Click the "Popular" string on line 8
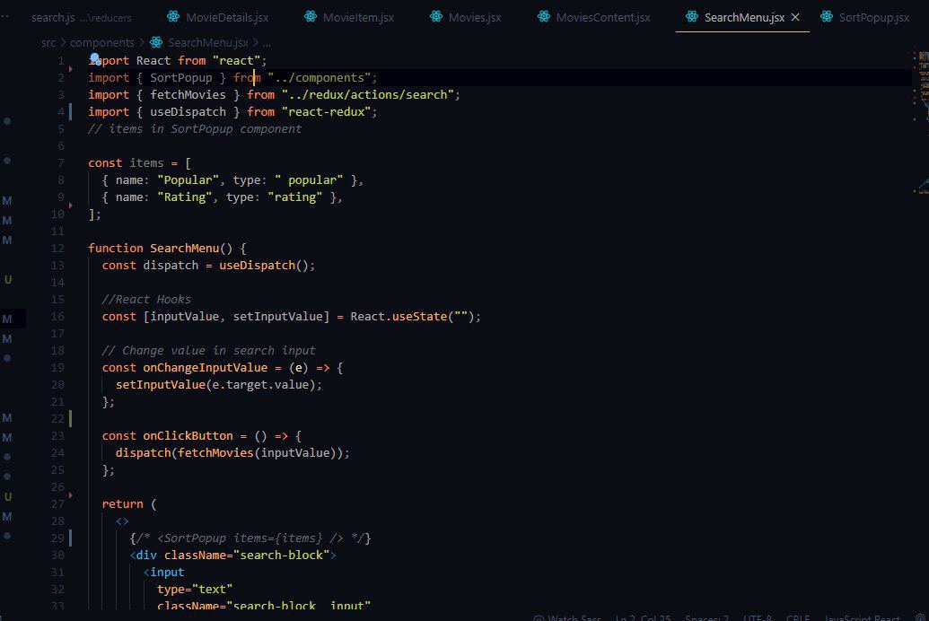This screenshot has height=621, width=929. click(188, 180)
